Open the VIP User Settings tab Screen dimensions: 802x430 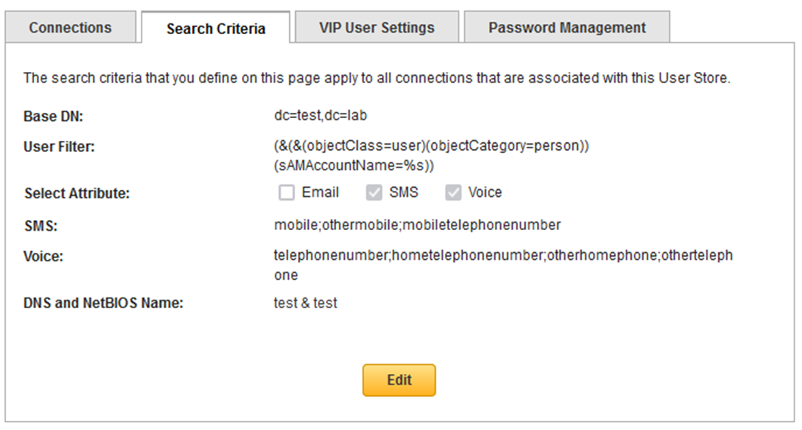(377, 28)
